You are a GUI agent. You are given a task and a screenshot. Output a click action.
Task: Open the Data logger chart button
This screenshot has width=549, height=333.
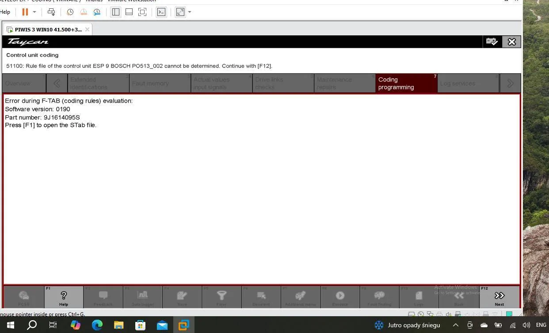click(142, 297)
